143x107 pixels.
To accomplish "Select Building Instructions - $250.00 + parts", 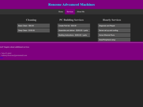I will tap(74, 35).
